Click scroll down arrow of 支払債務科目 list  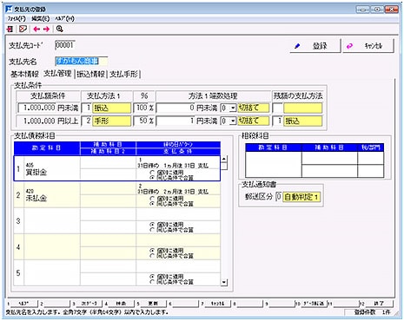tap(224, 282)
